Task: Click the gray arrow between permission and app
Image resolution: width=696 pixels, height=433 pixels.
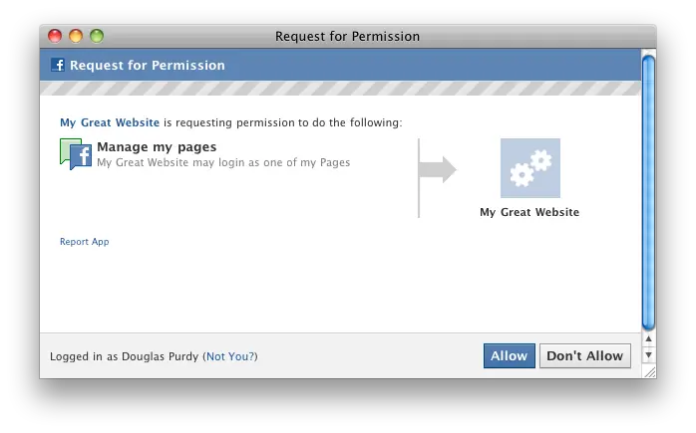Action: coord(439,170)
